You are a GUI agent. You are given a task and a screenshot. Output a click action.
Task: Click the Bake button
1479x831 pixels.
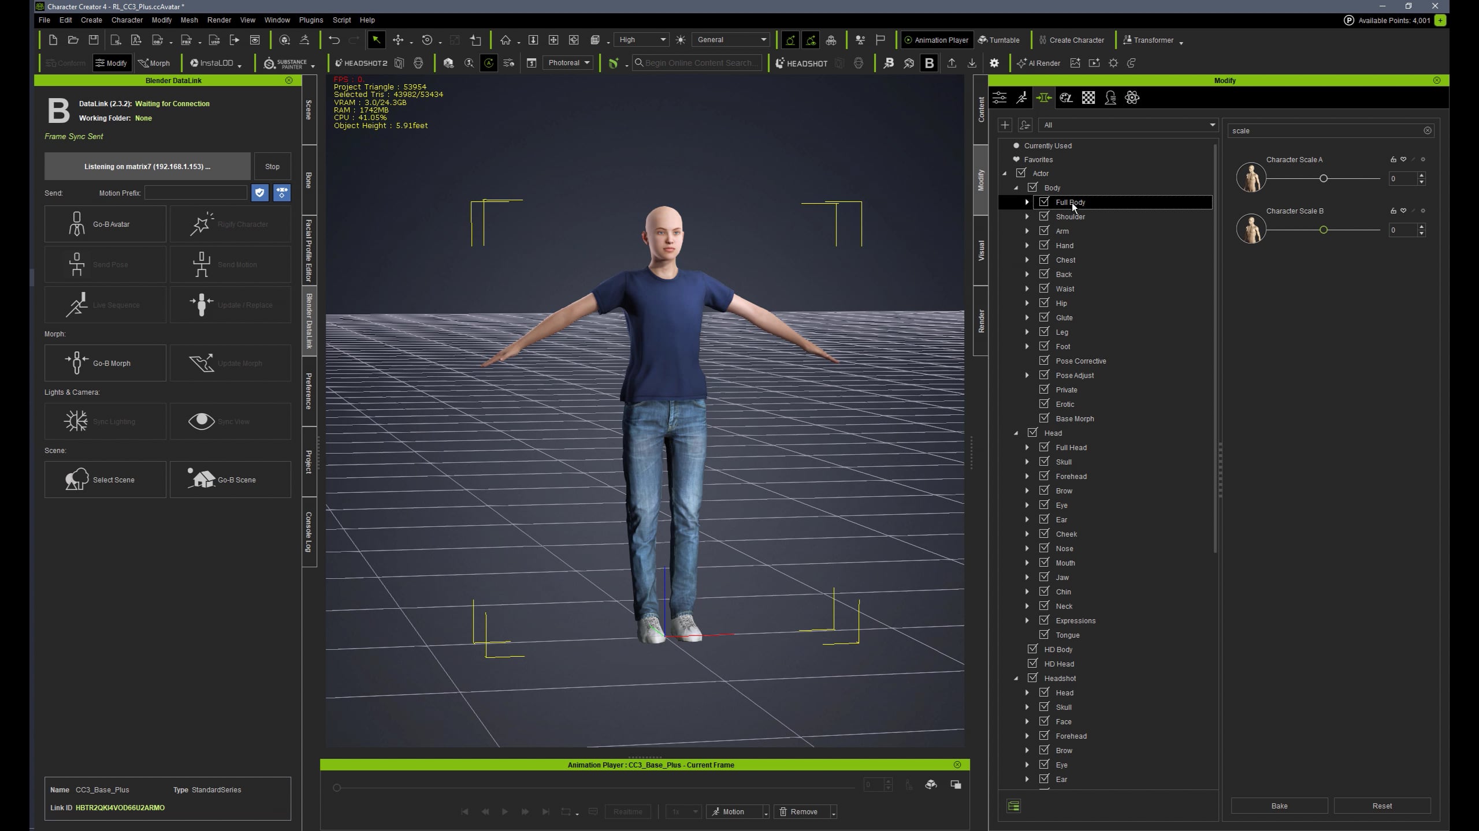(1279, 806)
